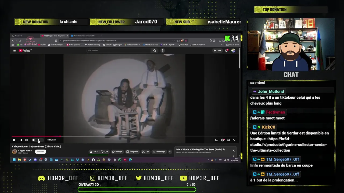Click the Télécharger button
Image resolution: width=344 pixels, height=193 pixels.
pos(159,152)
